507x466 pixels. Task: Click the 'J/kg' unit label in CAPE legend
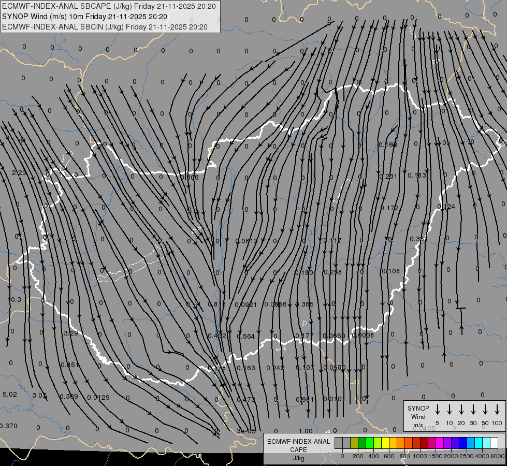(298, 458)
